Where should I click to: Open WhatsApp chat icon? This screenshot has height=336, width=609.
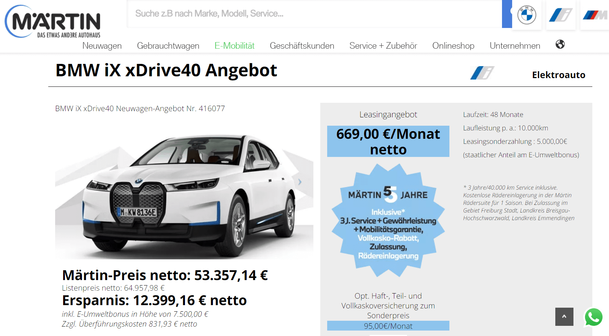click(593, 317)
